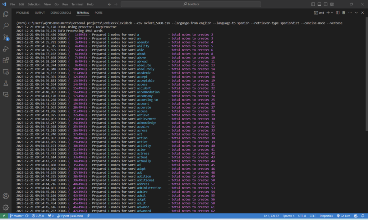This screenshot has height=220, width=368.
Task: Toggle the primary side bar layout button
Action: tap(313, 4)
